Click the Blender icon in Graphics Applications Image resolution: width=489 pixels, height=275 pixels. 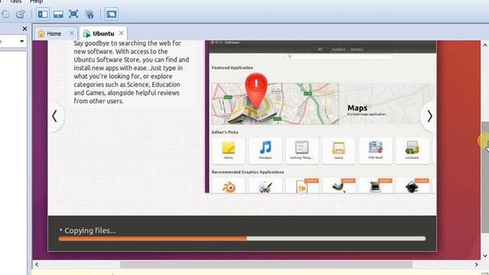click(228, 187)
